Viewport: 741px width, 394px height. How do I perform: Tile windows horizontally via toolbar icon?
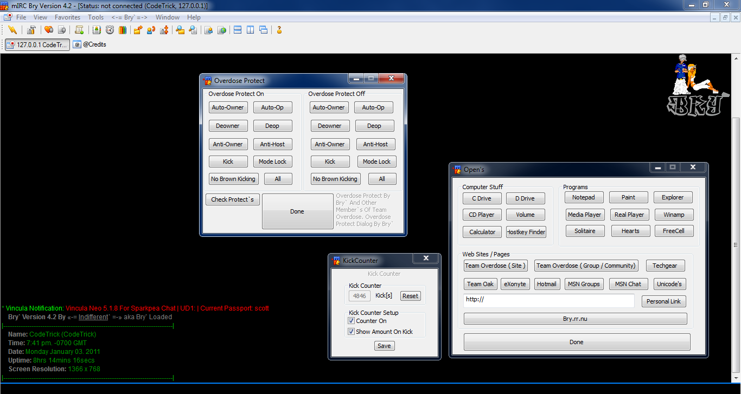click(237, 30)
